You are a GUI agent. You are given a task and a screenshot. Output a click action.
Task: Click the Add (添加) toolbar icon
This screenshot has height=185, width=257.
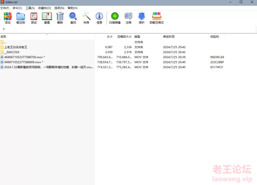7,18
